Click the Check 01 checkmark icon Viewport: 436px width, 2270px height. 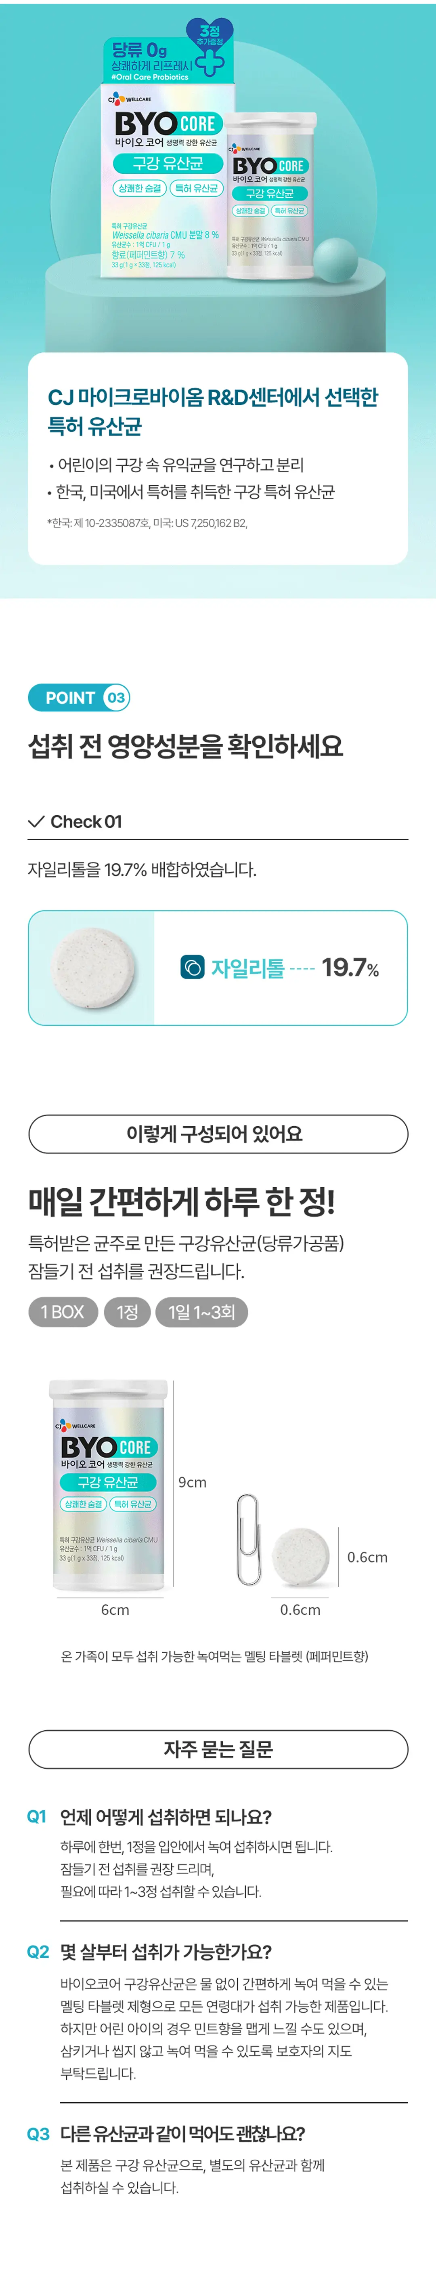tap(36, 821)
